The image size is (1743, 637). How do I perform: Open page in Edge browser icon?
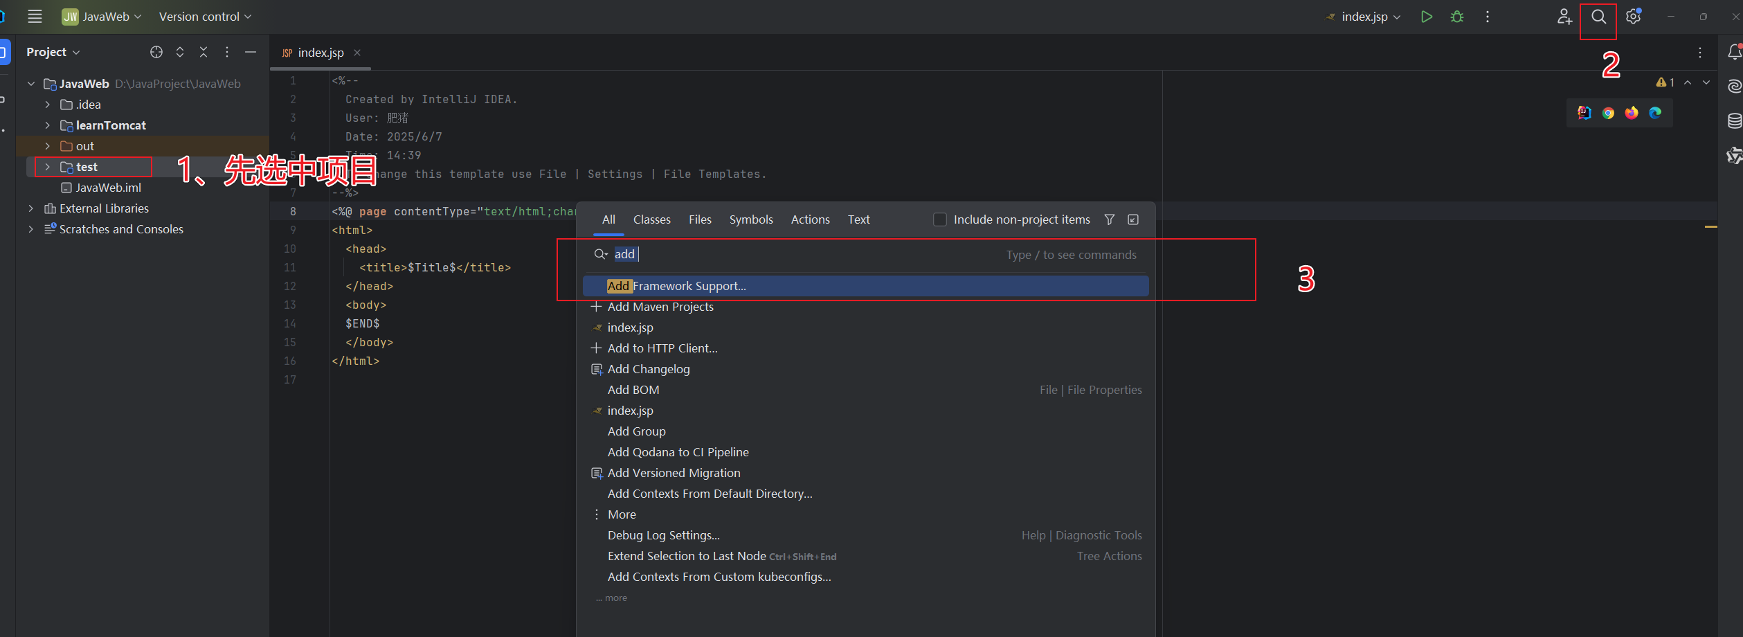tap(1655, 113)
